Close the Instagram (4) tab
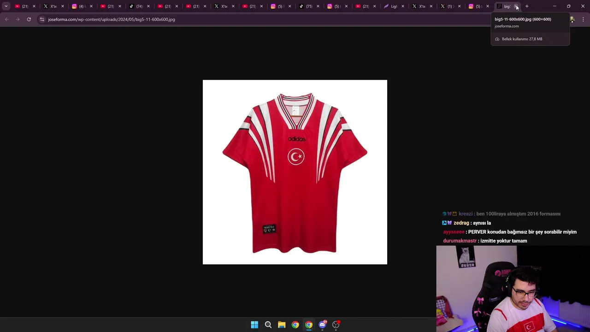 click(x=91, y=6)
